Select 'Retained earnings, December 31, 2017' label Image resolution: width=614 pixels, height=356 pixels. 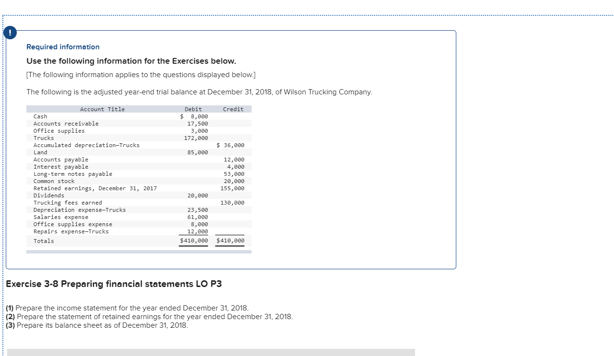pos(95,188)
